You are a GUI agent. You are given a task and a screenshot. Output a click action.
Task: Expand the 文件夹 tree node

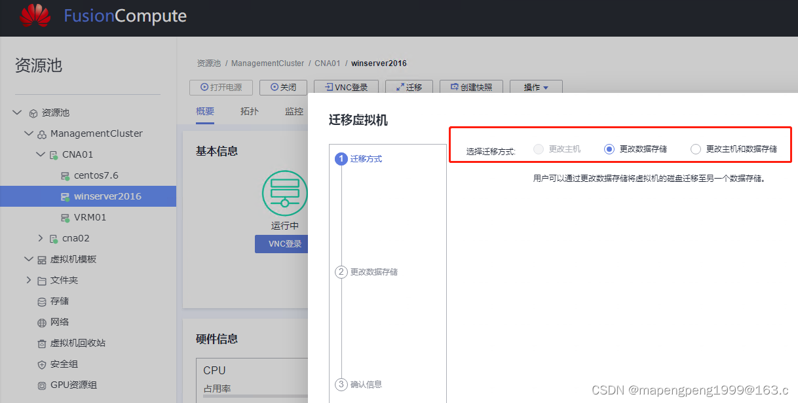pos(28,280)
